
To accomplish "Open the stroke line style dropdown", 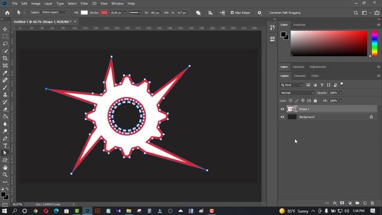I will point(135,13).
